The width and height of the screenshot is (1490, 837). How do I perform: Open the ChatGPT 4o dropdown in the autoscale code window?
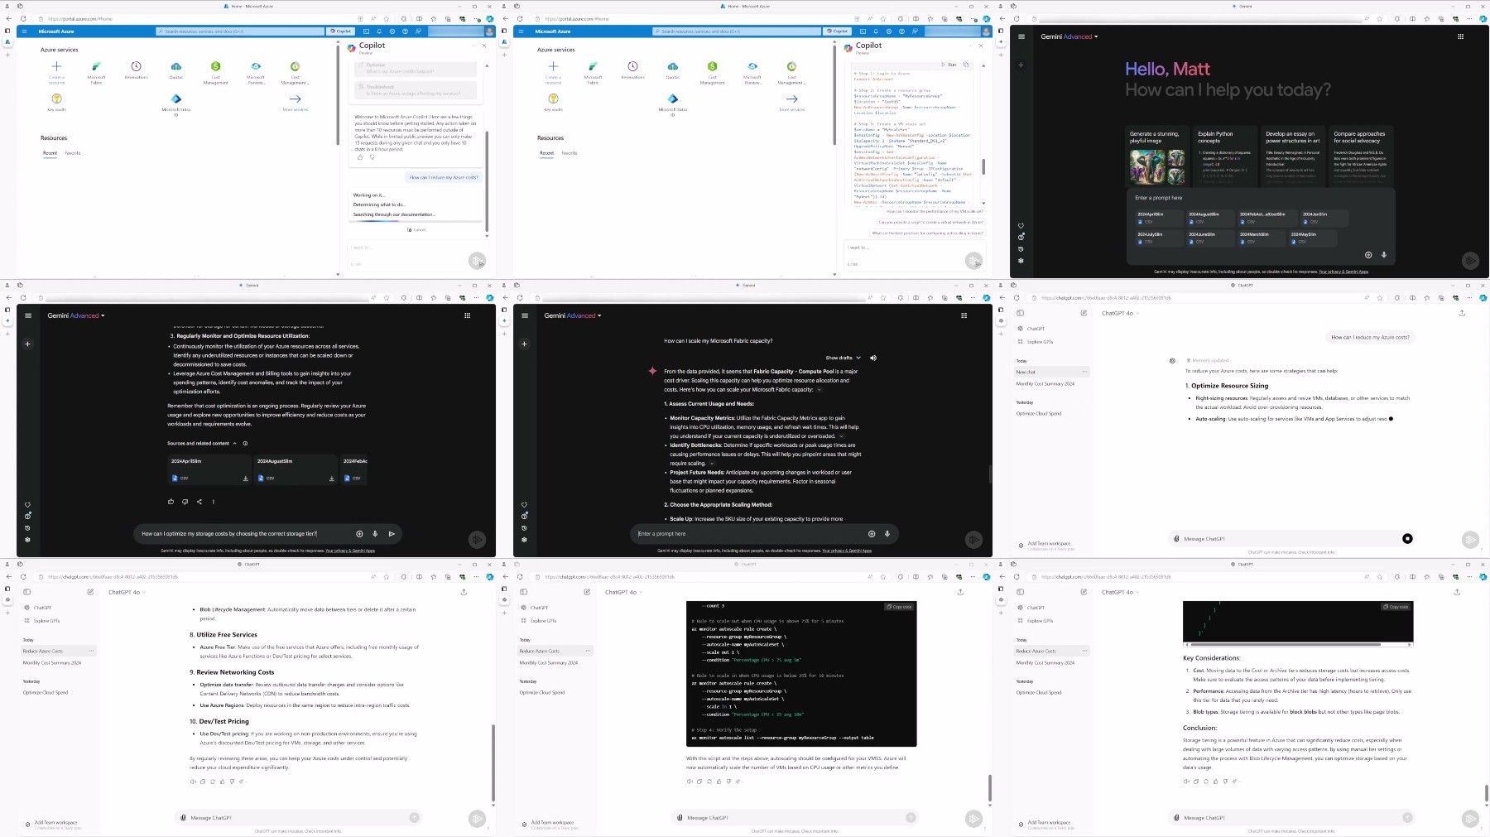tap(623, 593)
